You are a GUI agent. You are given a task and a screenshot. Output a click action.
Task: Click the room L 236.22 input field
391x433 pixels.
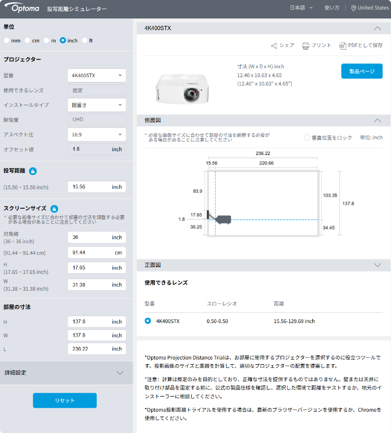coord(97,349)
